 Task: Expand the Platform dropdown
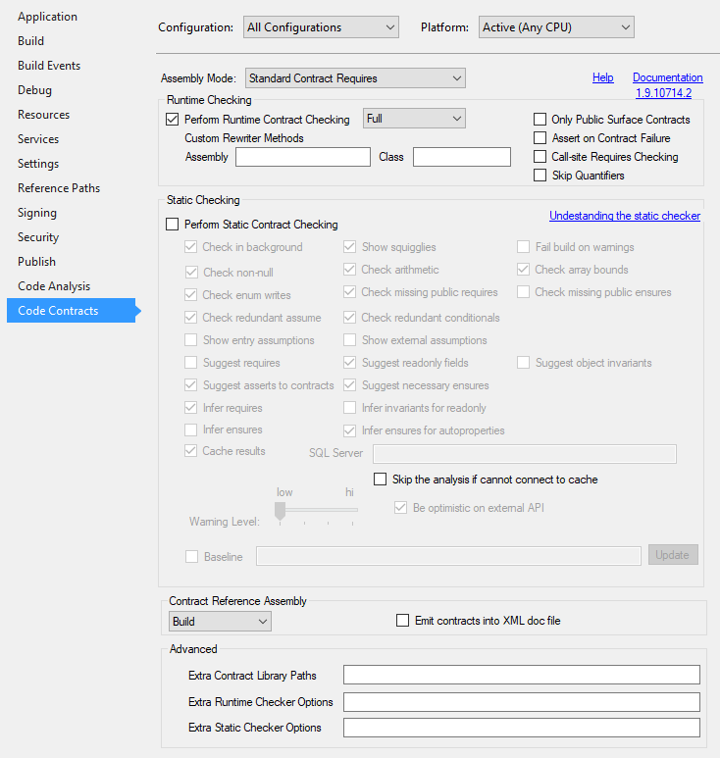click(x=555, y=27)
